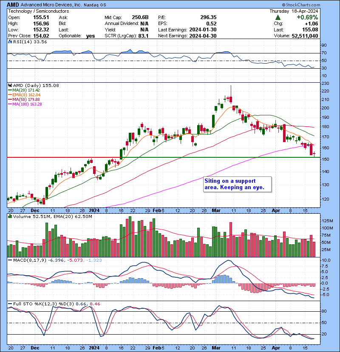Viewport: 340px width, 352px height.
Task: Click the Technology / Semiconductors sector text
Action: (x=39, y=11)
